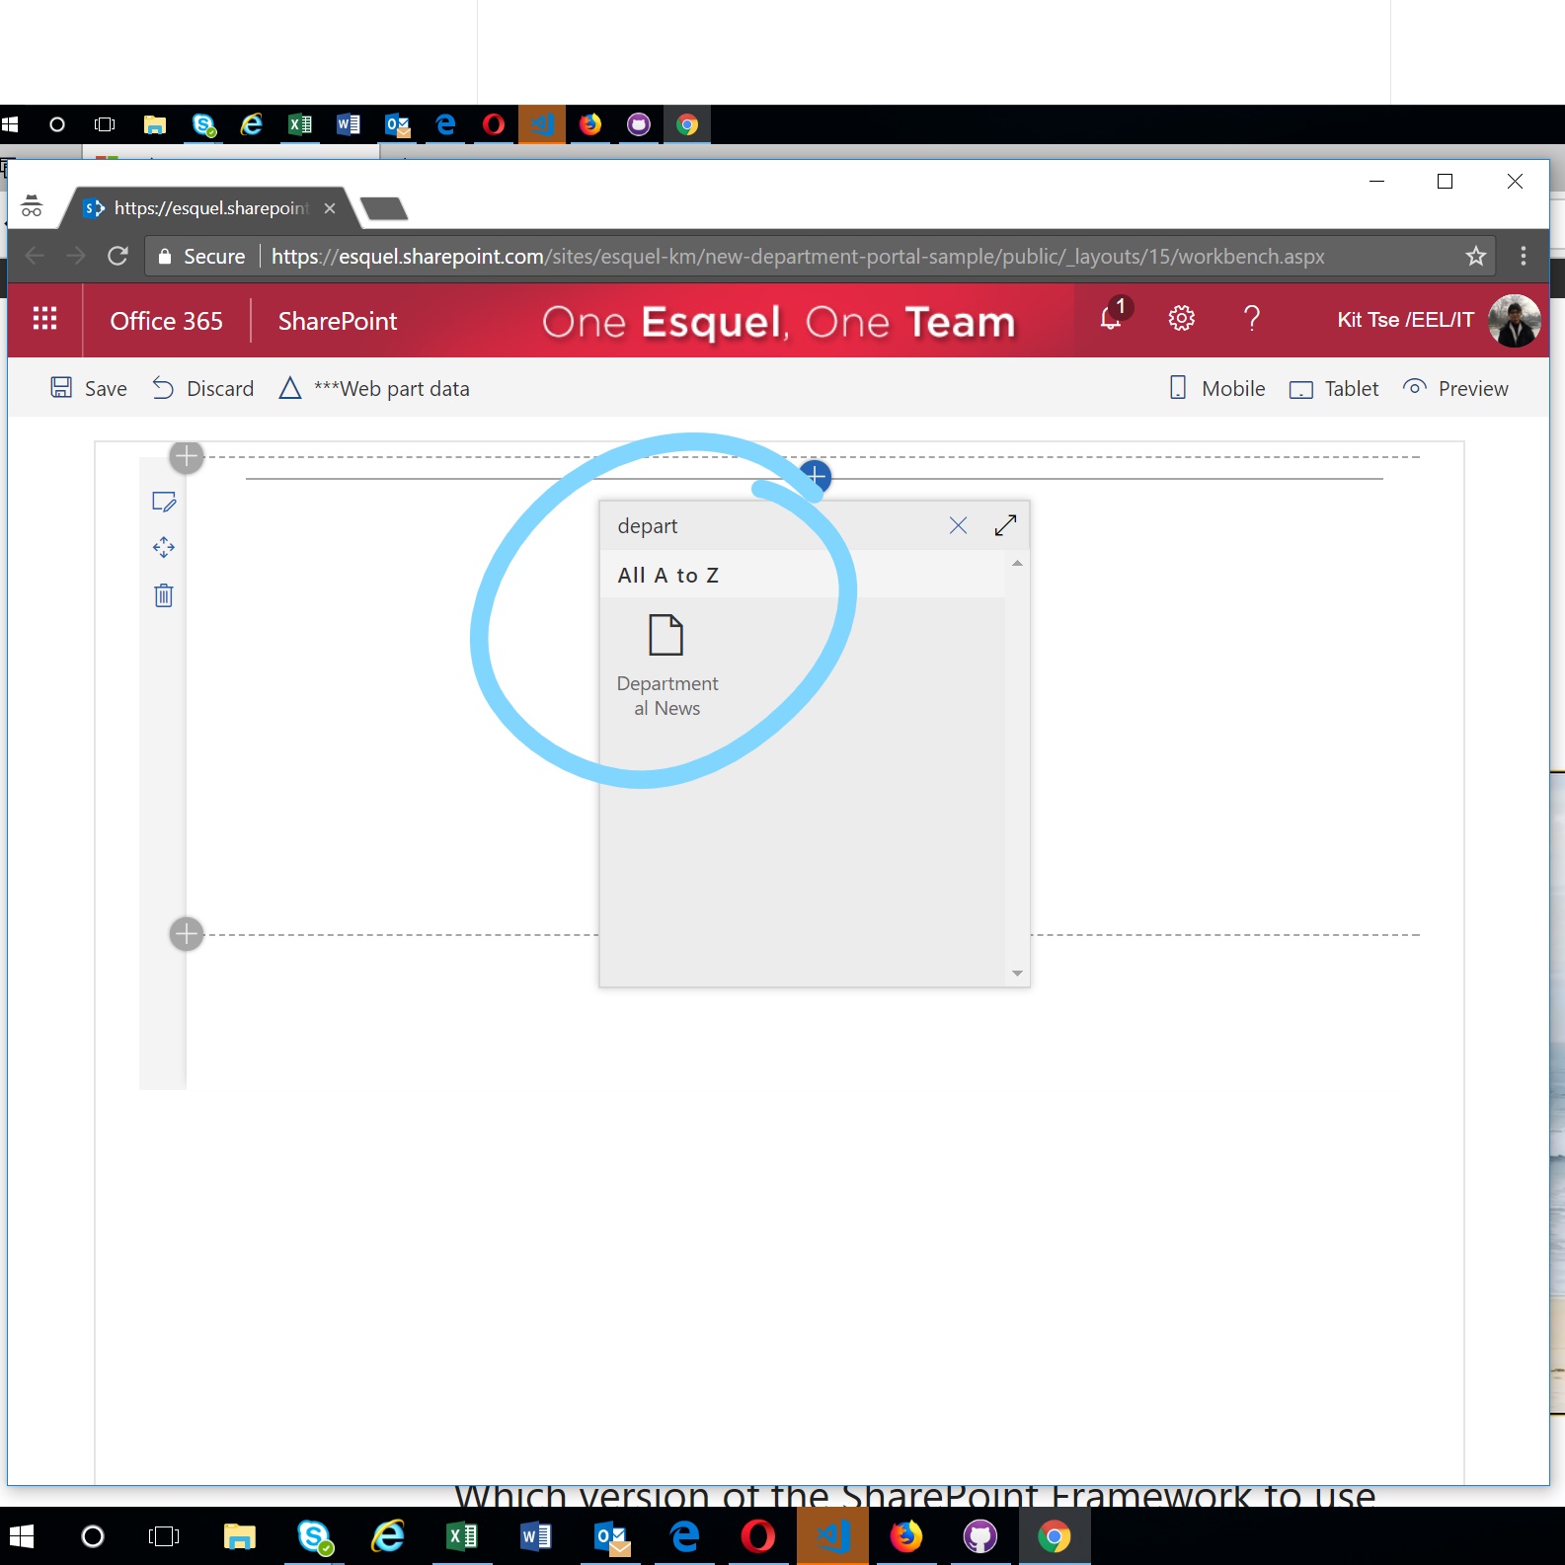This screenshot has height=1565, width=1565.
Task: Open Outlook in bottom taskbar
Action: point(611,1537)
